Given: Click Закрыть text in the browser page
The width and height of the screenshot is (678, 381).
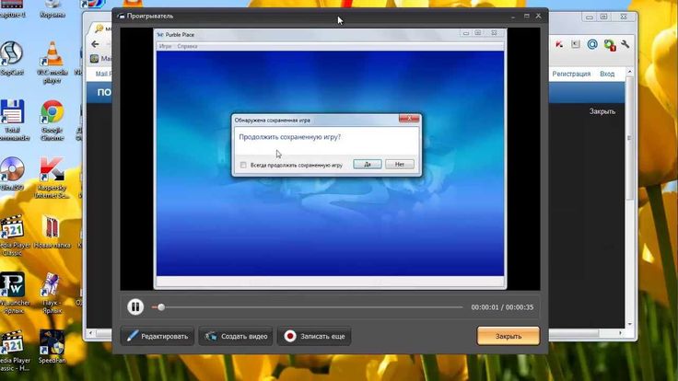Looking at the screenshot, I should click(x=602, y=111).
